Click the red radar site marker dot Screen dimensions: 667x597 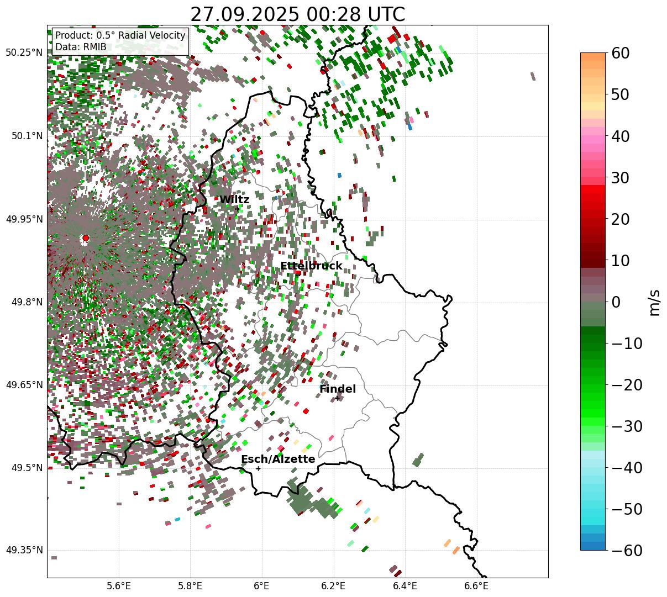tap(85, 238)
